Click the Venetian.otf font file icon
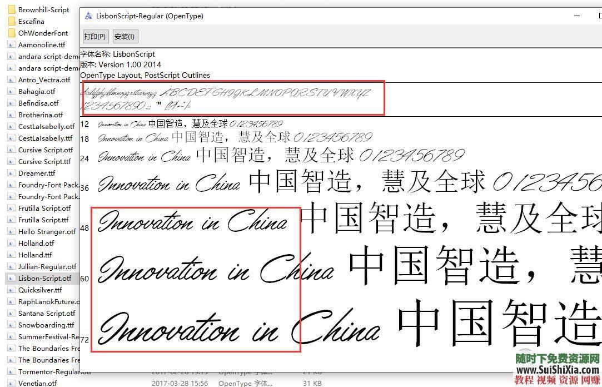Viewport: 602px width, 387px height. pos(10,383)
